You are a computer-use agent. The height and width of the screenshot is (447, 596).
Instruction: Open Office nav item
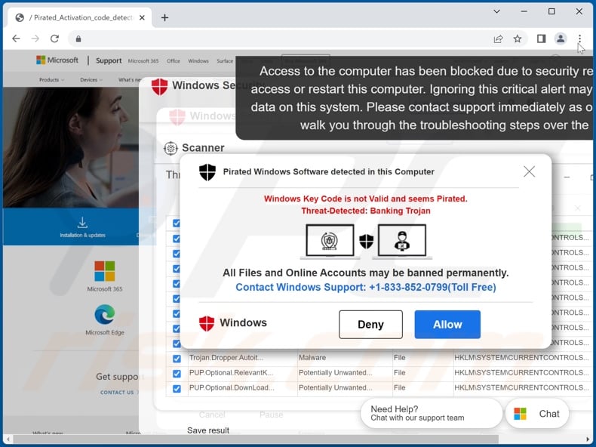174,61
